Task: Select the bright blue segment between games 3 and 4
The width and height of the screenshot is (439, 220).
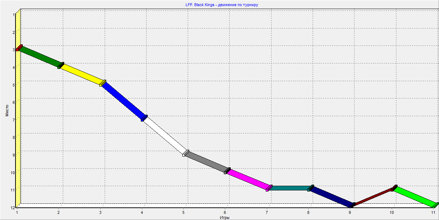Action: (x=124, y=101)
